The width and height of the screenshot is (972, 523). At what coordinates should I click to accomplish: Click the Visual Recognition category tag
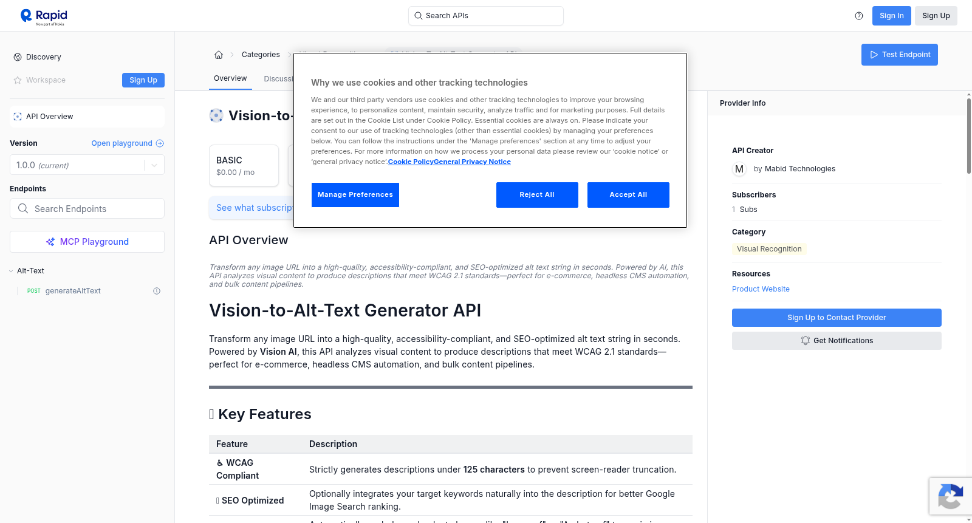(x=769, y=249)
